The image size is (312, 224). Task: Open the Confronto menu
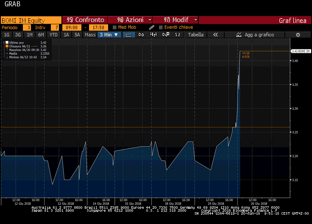(x=85, y=20)
